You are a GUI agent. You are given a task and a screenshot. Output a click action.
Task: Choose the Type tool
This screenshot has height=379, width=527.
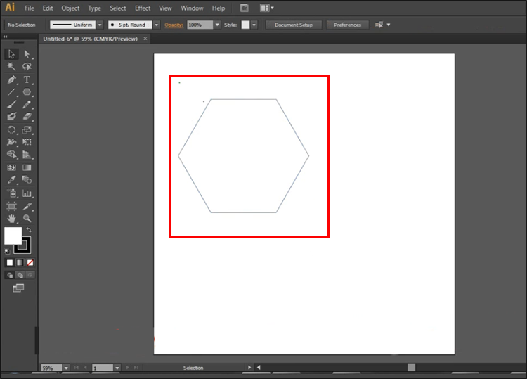(27, 79)
